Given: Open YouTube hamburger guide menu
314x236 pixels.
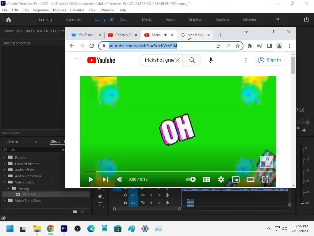Looking at the screenshot, I should point(76,60).
